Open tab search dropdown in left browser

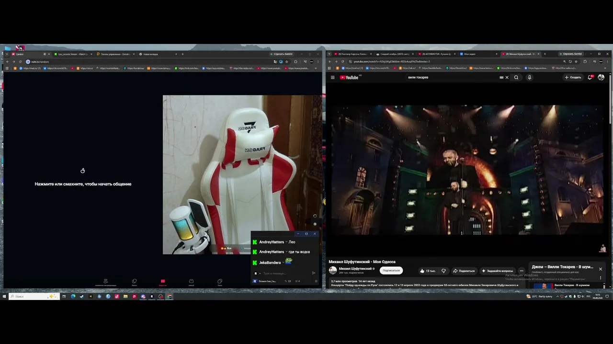click(x=7, y=54)
